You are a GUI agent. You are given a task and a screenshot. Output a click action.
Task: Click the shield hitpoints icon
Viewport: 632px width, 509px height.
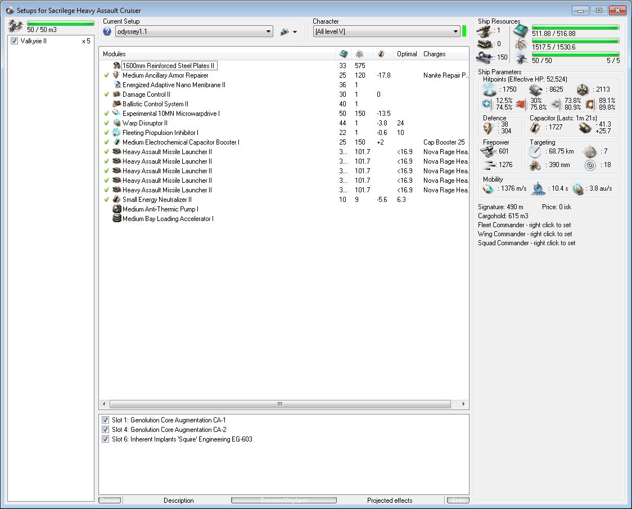coord(490,89)
